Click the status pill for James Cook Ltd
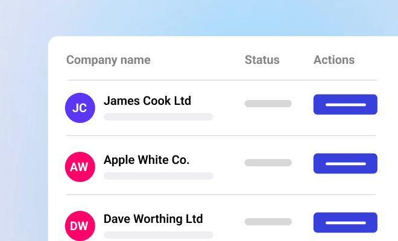This screenshot has height=241, width=398. point(268,104)
